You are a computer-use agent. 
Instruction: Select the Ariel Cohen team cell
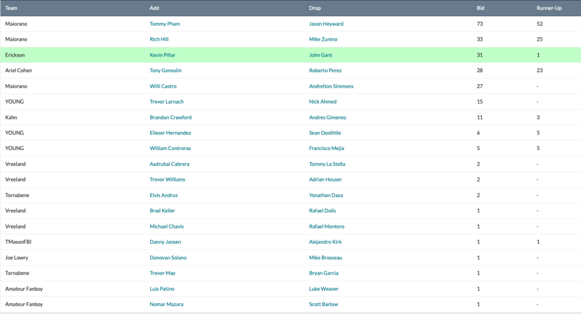(18, 70)
